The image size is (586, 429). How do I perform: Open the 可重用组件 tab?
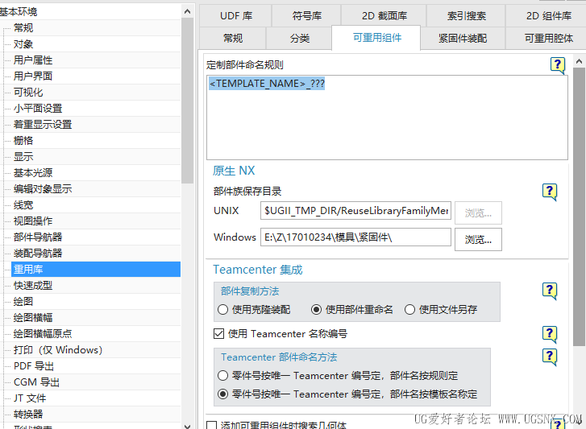(x=376, y=38)
